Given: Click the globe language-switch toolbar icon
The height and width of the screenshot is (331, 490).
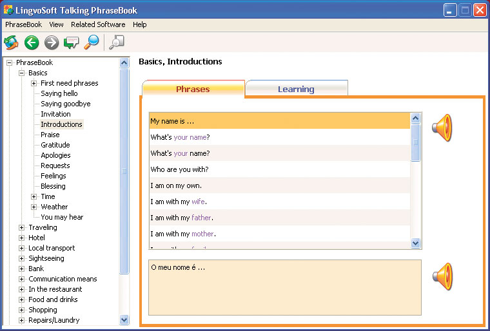Looking at the screenshot, I should [x=11, y=43].
